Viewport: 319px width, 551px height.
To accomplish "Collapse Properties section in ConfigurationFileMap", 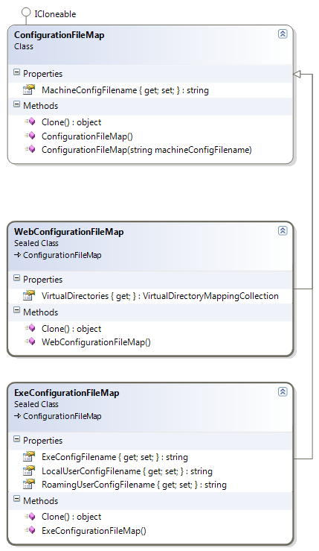I will pyautogui.click(x=16, y=72).
